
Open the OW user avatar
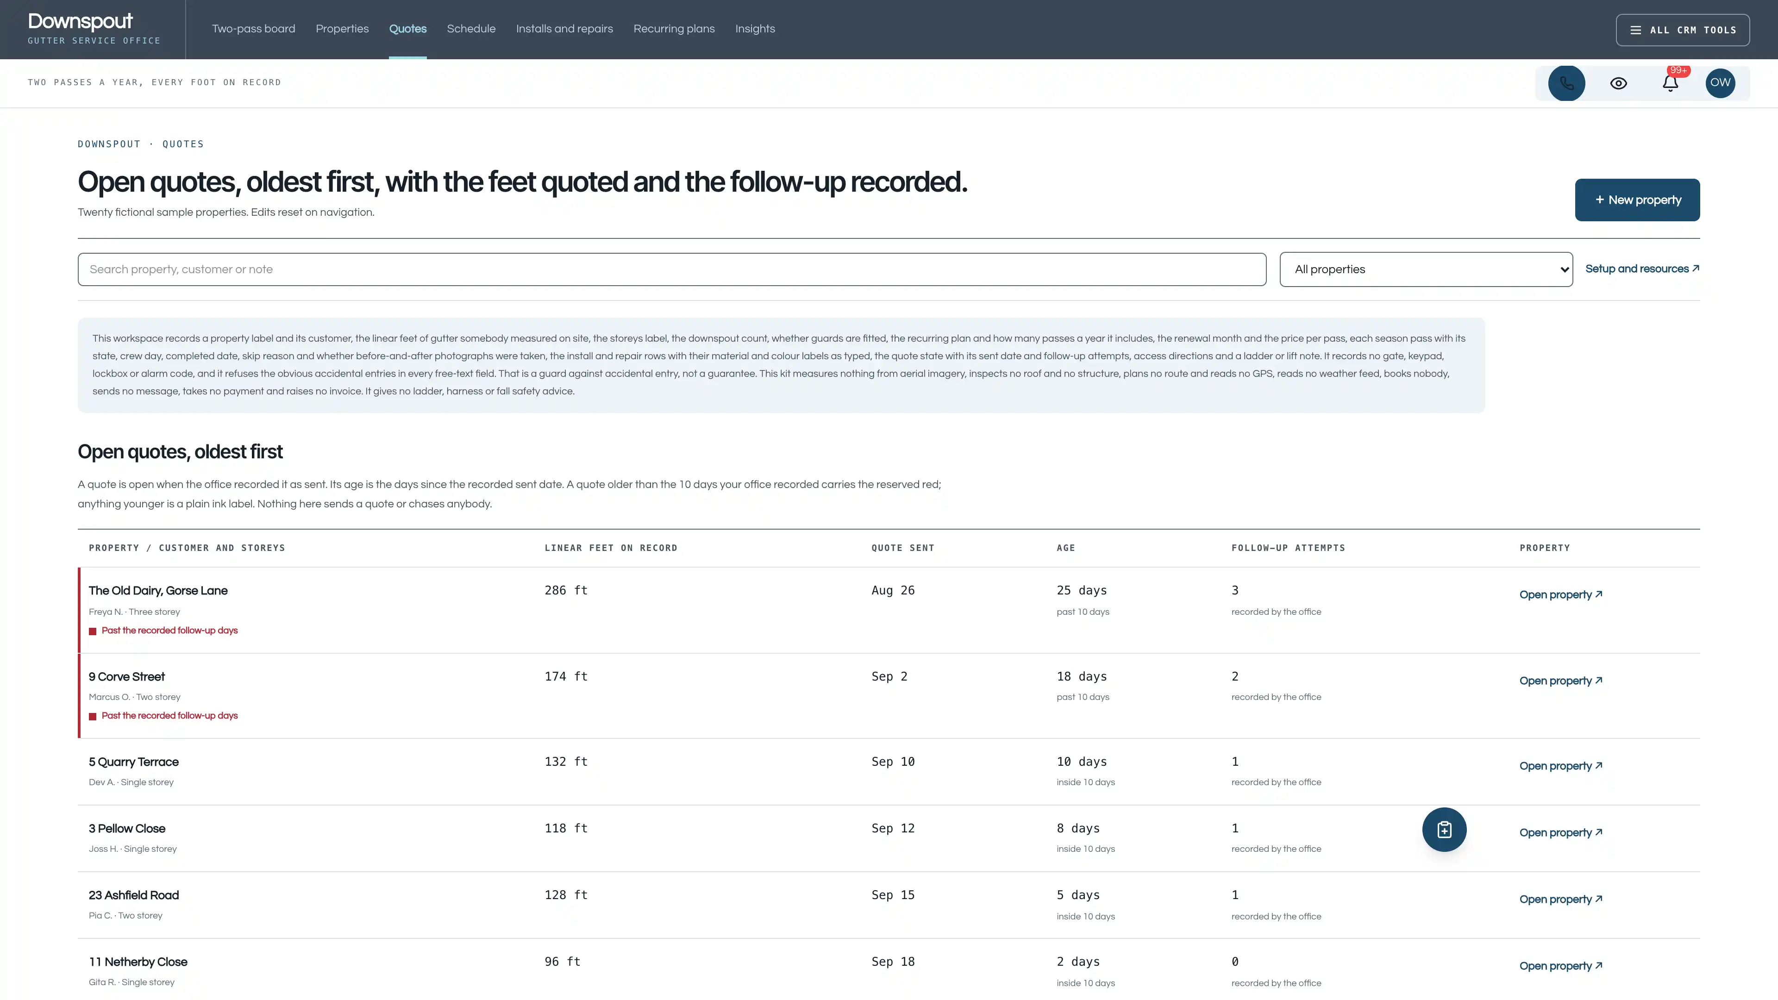click(1720, 83)
